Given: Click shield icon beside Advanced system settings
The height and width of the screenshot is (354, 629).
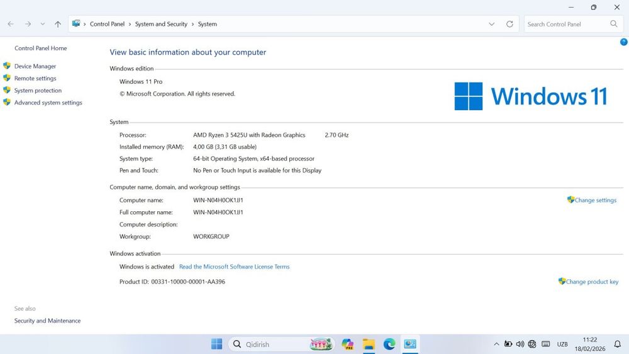Looking at the screenshot, I should pos(7,102).
